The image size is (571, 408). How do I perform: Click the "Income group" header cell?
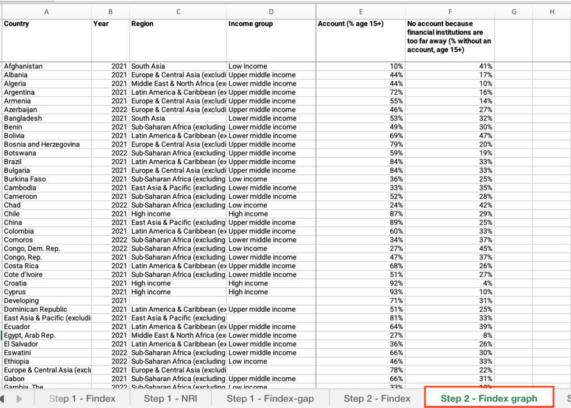click(x=272, y=41)
